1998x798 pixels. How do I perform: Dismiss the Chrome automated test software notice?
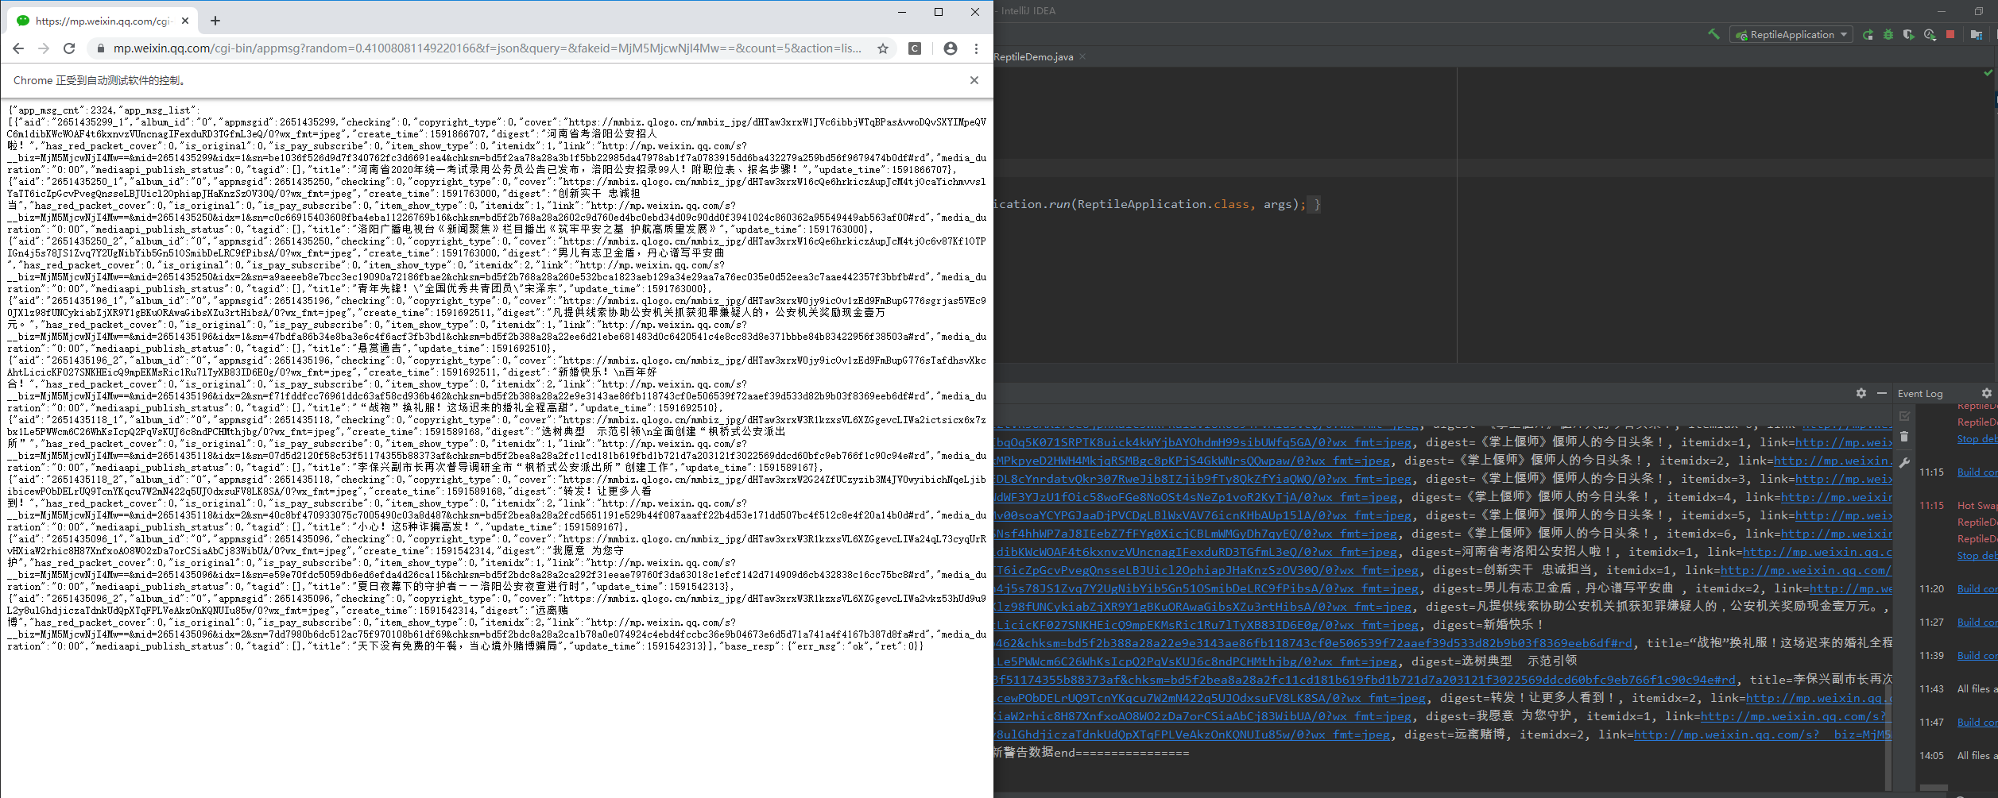click(974, 80)
